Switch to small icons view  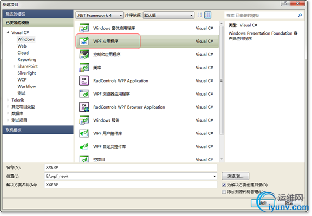(200, 15)
